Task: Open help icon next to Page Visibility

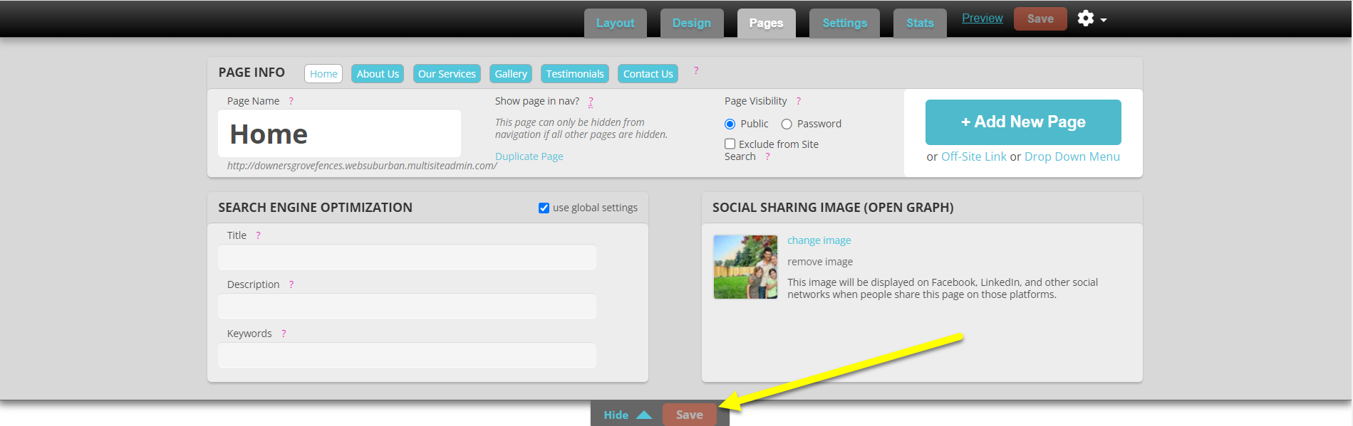Action: [x=798, y=101]
